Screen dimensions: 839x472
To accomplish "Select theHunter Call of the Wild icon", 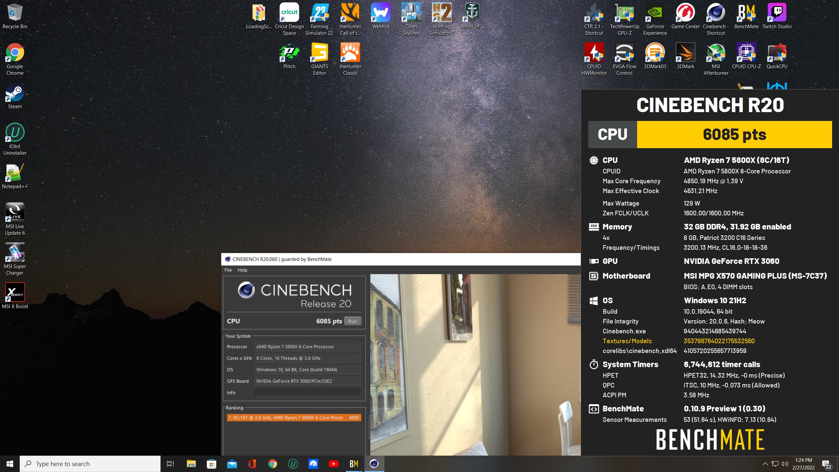I will [350, 19].
